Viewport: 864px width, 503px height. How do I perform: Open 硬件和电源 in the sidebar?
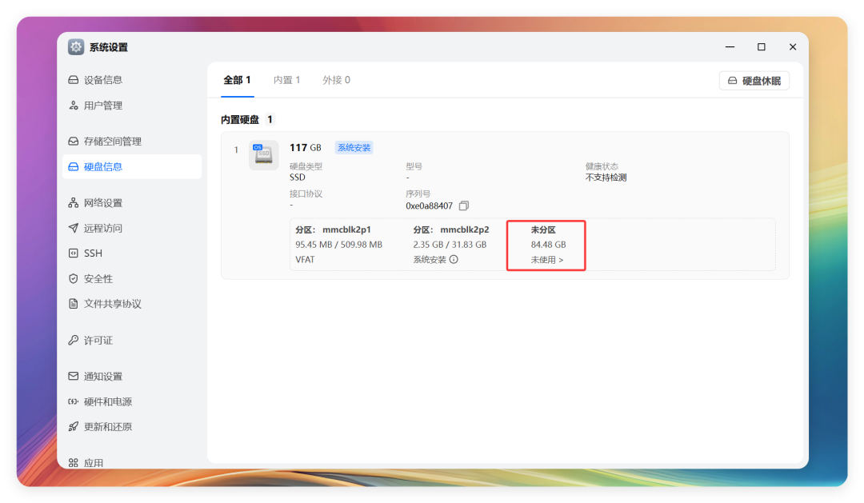pyautogui.click(x=132, y=401)
